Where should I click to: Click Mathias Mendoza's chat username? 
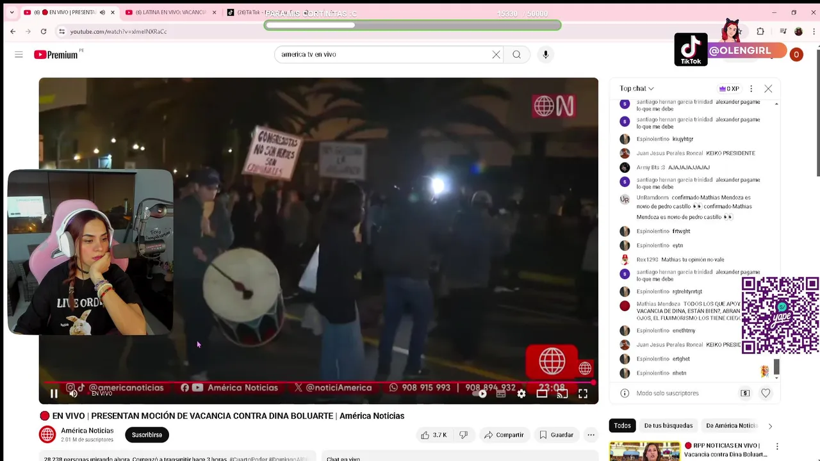click(x=659, y=303)
